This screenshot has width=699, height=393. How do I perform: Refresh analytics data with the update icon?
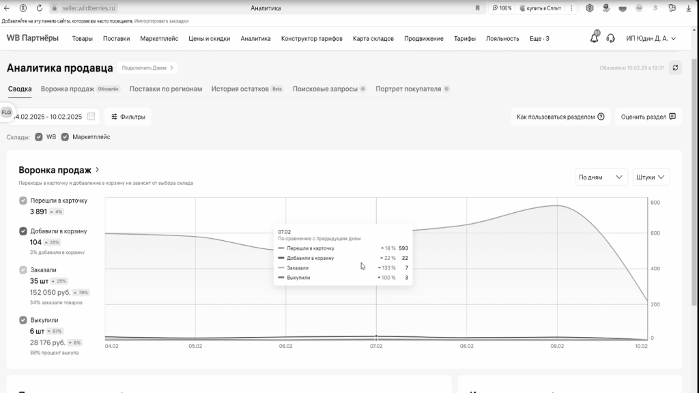675,68
